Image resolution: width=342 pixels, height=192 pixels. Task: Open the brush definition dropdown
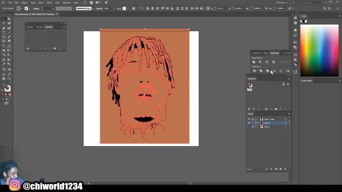tap(94, 9)
